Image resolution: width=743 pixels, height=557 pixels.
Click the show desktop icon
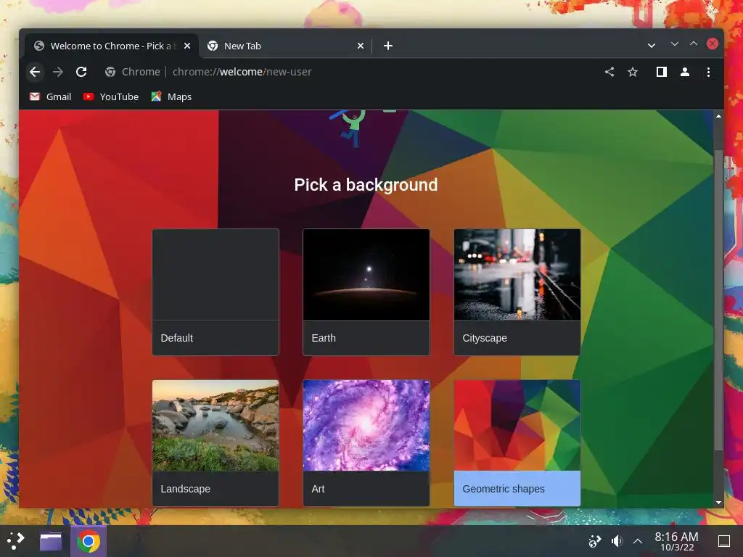[724, 541]
